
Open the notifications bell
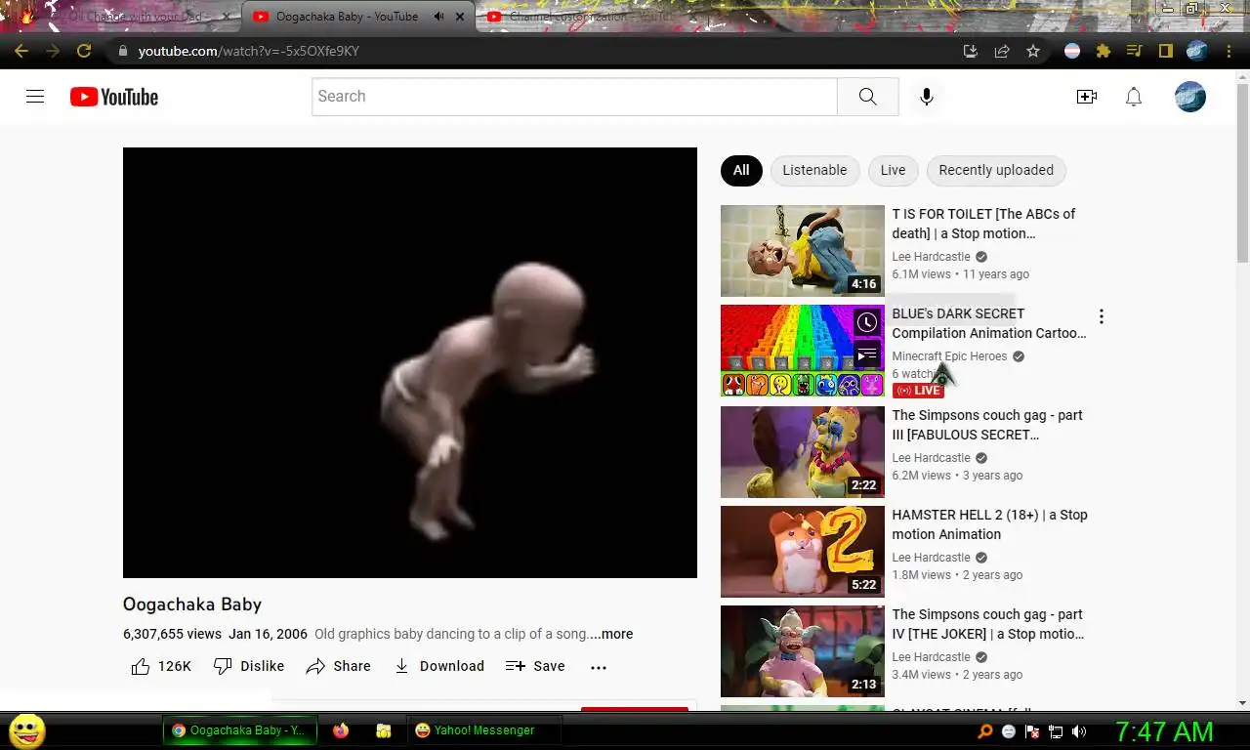[x=1134, y=97]
